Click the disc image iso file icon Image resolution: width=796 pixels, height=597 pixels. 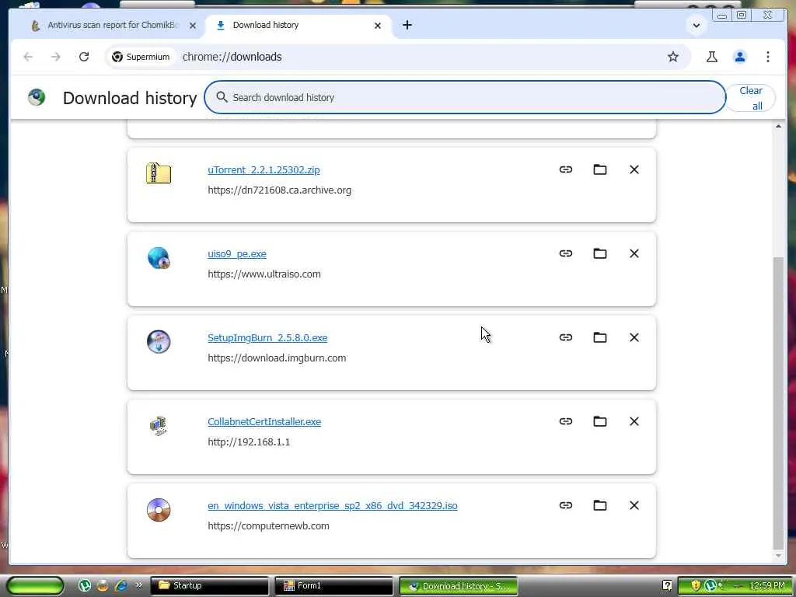[159, 510]
